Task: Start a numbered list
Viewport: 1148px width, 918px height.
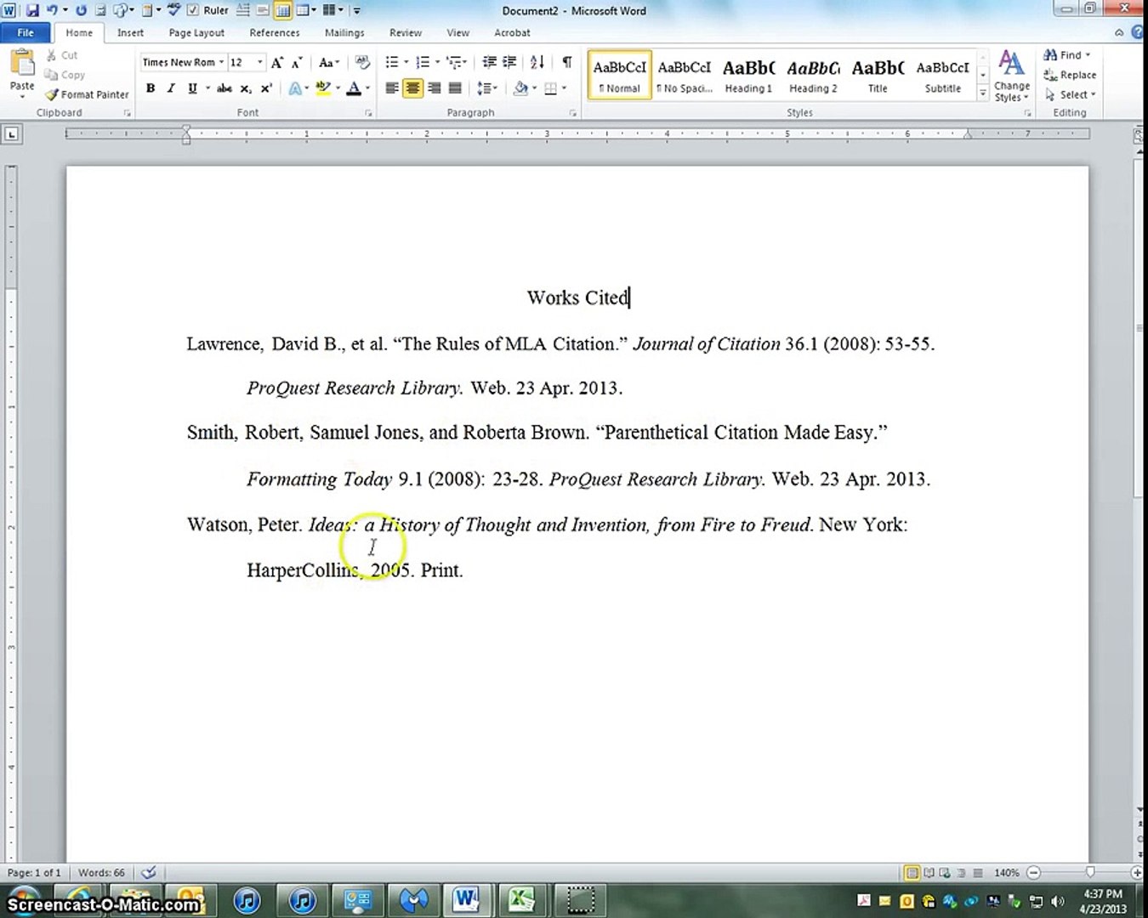Action: click(x=423, y=62)
